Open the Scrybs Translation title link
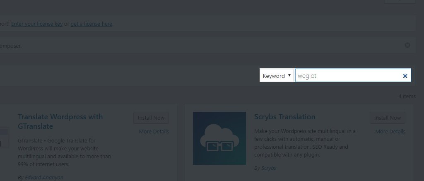424x181 pixels. (285, 117)
